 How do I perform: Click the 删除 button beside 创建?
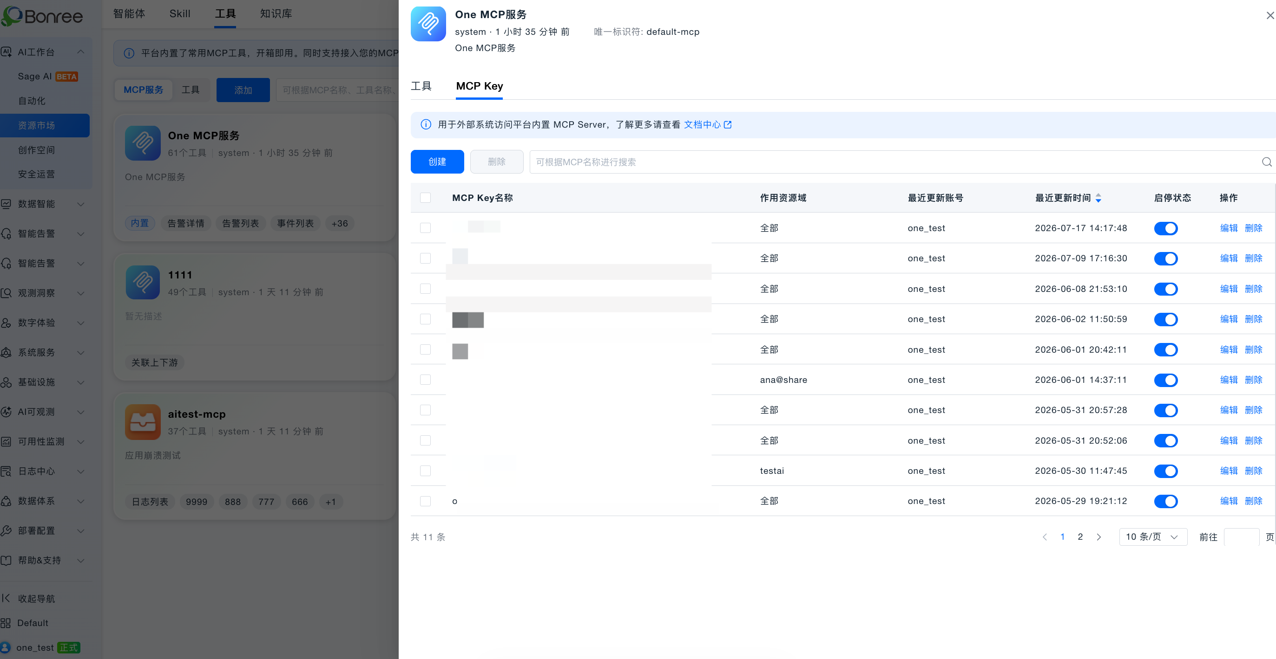click(496, 162)
